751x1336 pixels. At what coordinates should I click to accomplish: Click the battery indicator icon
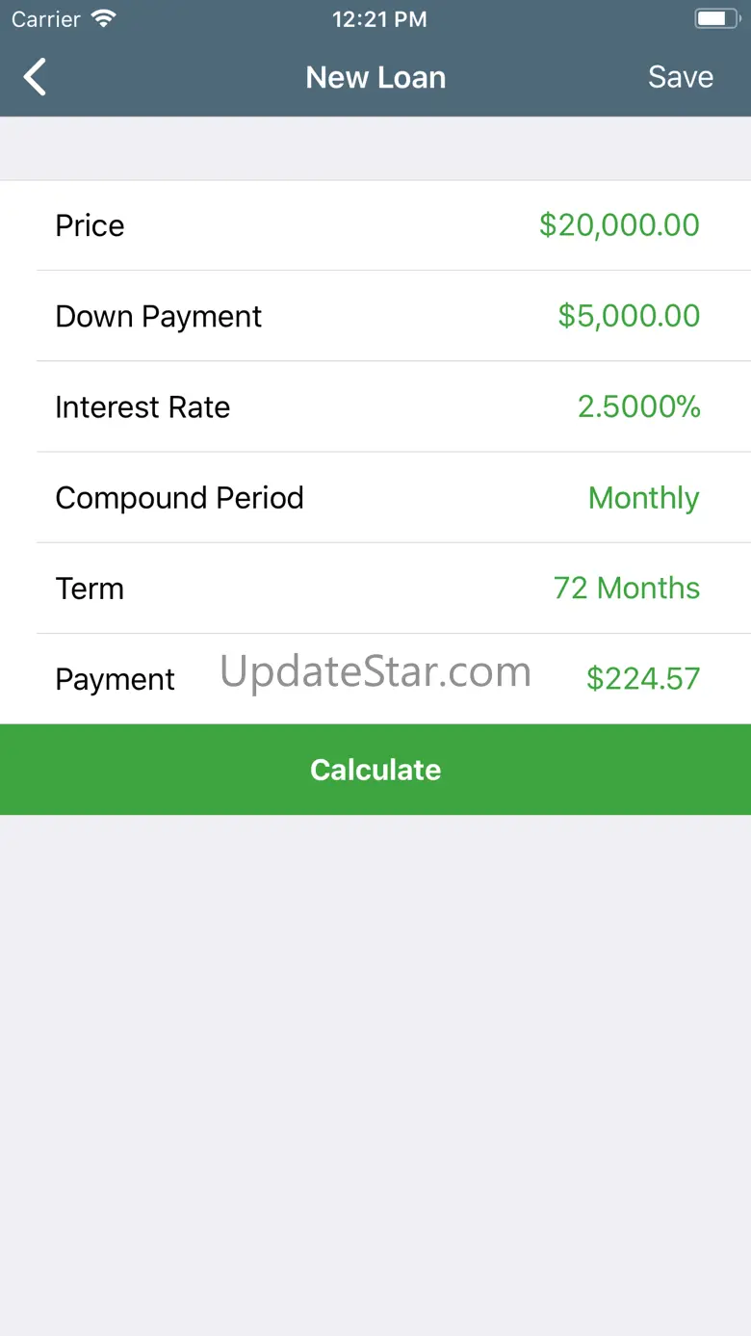click(x=715, y=19)
